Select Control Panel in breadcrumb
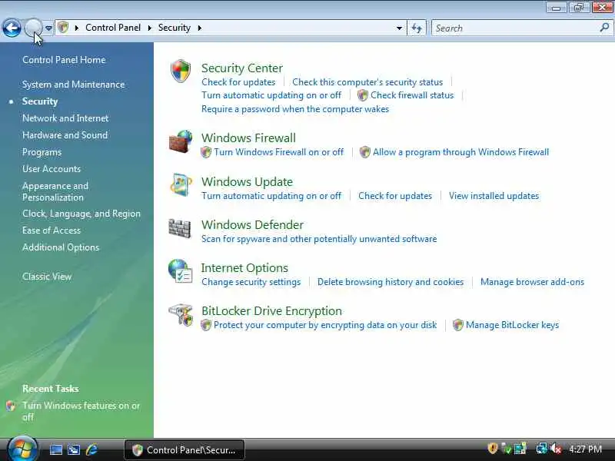Image resolution: width=615 pixels, height=461 pixels. tap(113, 28)
